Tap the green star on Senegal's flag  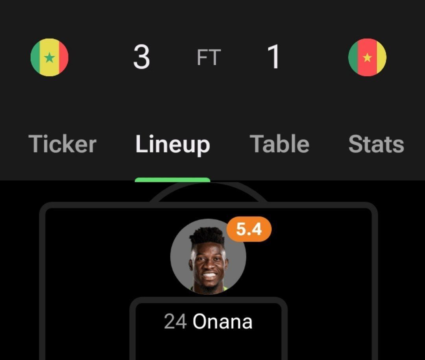[x=49, y=57]
